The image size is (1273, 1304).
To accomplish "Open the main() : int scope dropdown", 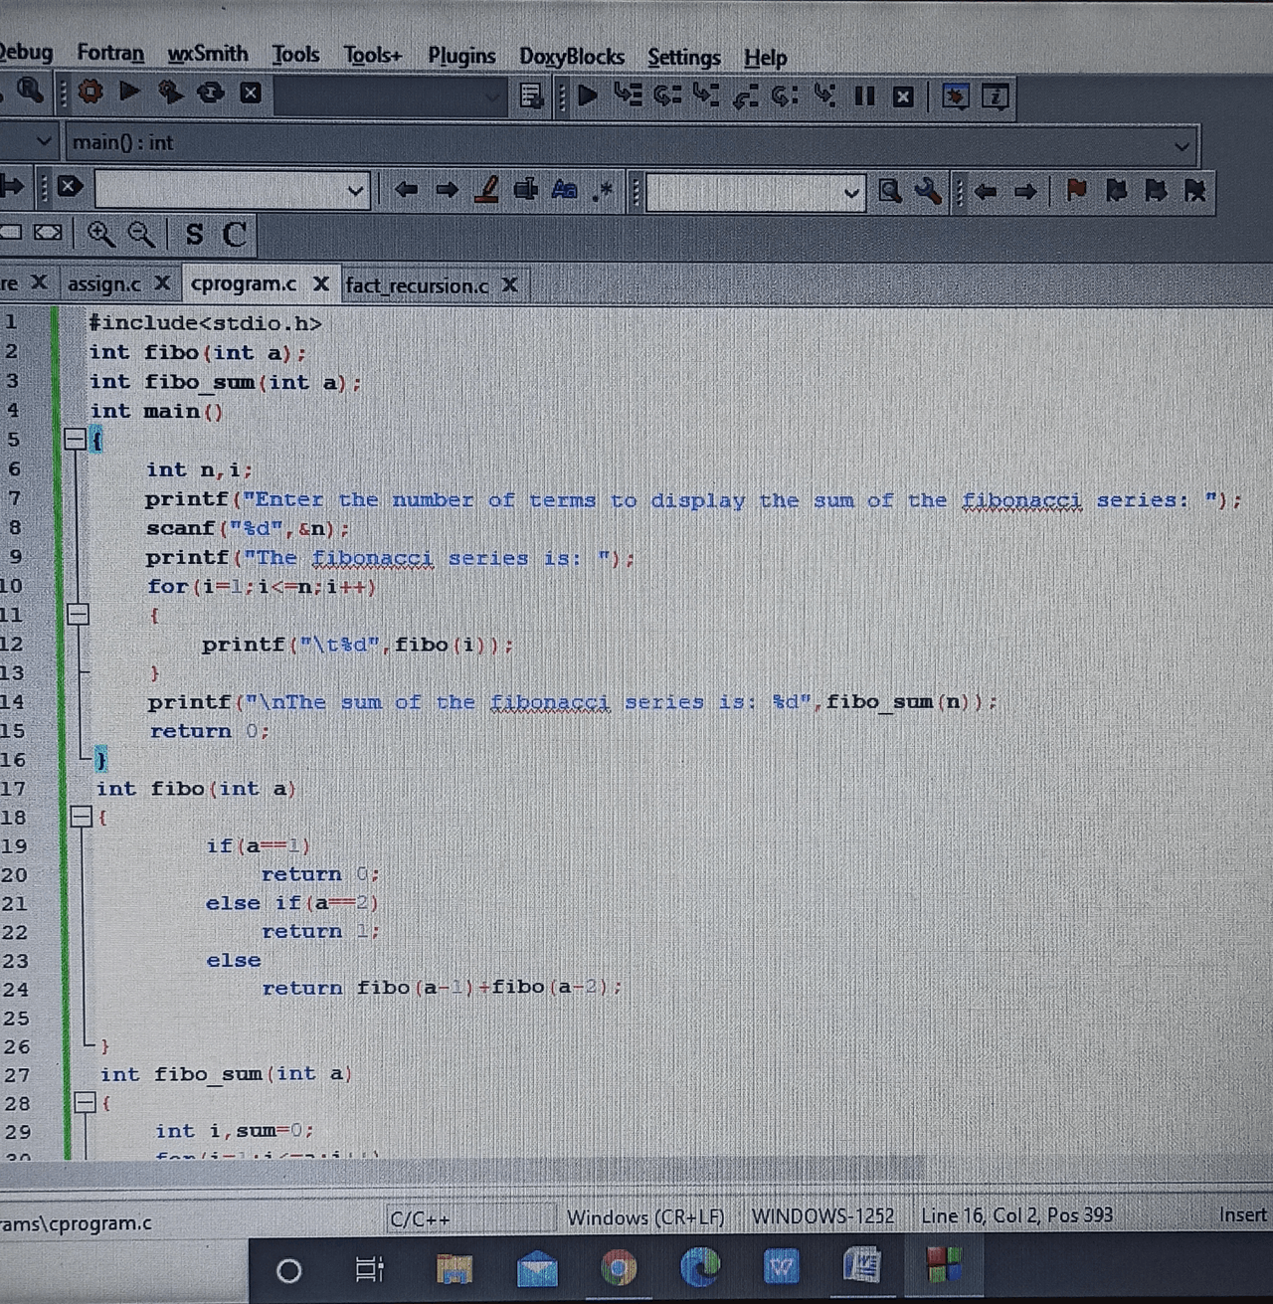I will (x=1182, y=145).
